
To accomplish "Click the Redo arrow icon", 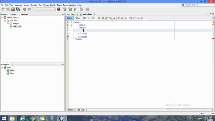I will (29, 9).
